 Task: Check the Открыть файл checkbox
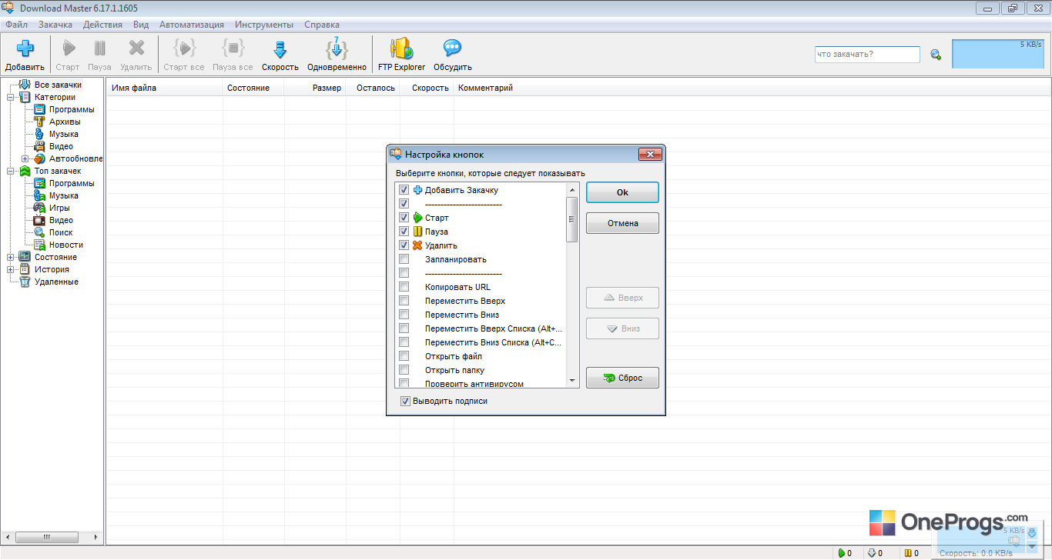(x=404, y=356)
